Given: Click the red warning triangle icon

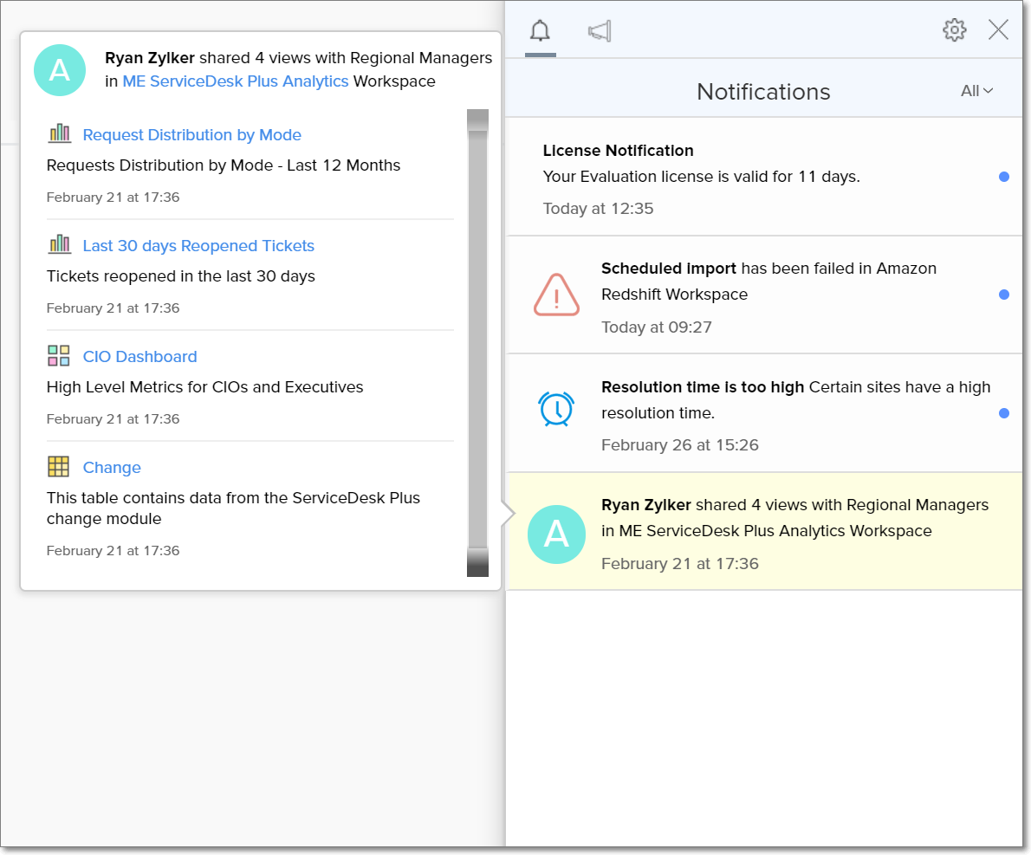Looking at the screenshot, I should coord(556,295).
